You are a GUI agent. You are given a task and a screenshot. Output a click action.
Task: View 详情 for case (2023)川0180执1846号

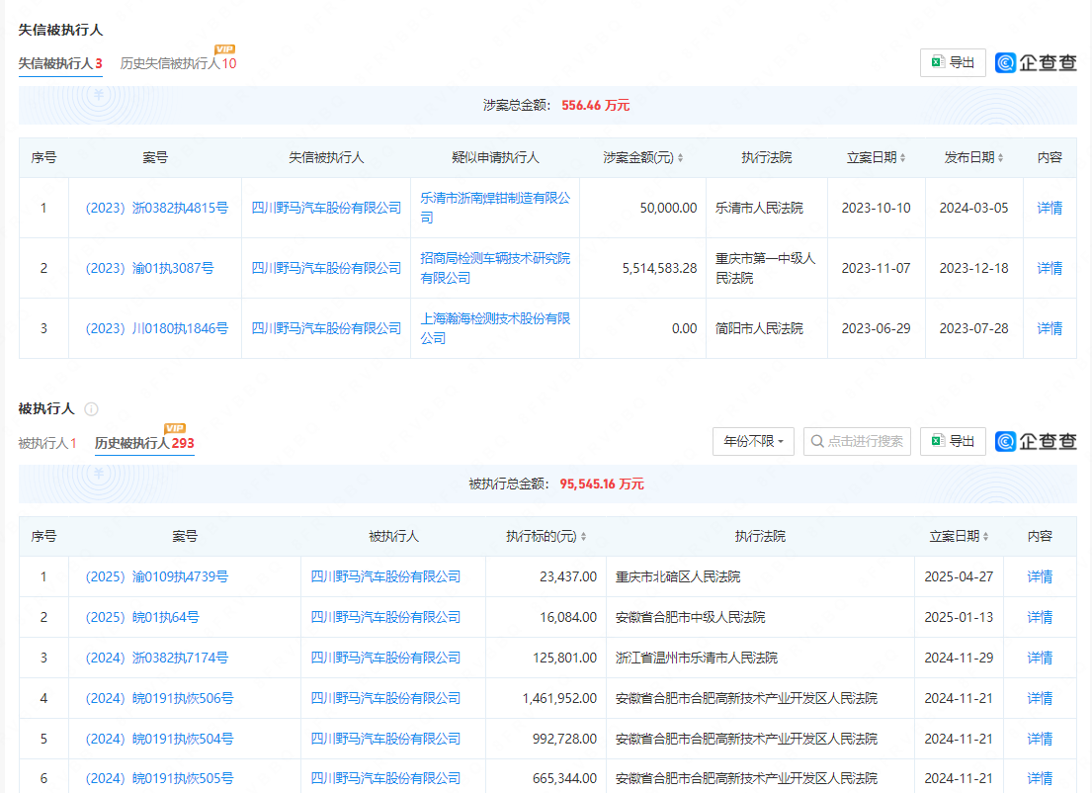[1050, 328]
